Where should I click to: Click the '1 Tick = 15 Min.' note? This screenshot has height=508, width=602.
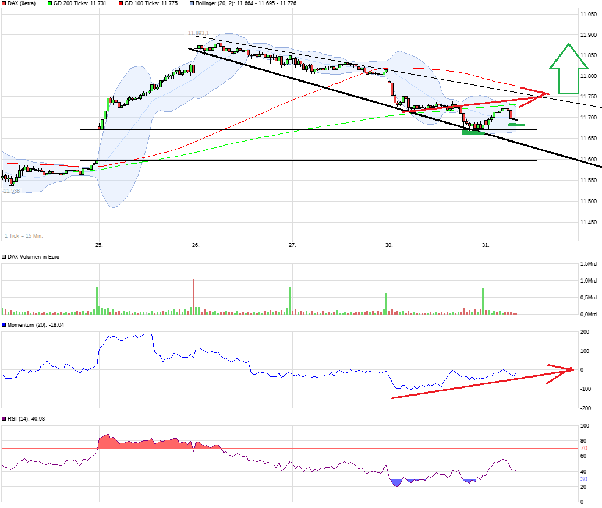(24, 236)
